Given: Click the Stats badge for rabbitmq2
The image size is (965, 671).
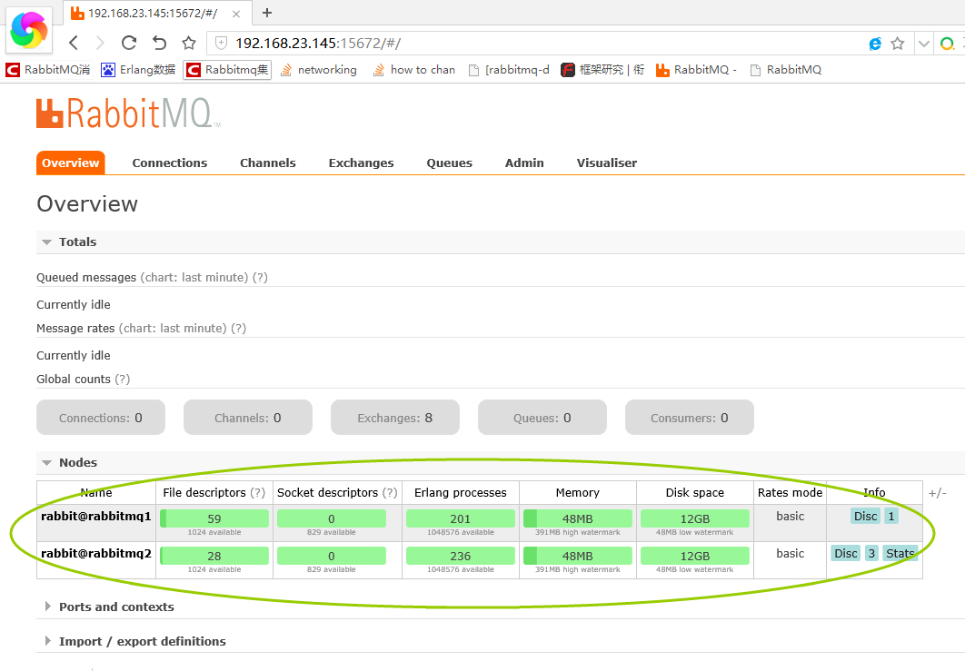Looking at the screenshot, I should tap(900, 553).
